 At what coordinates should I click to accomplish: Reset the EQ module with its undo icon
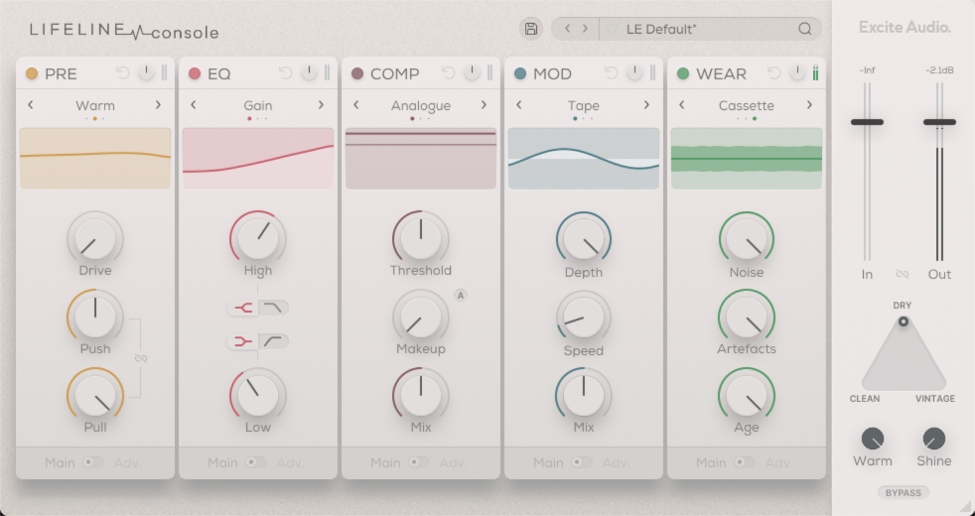[x=285, y=73]
